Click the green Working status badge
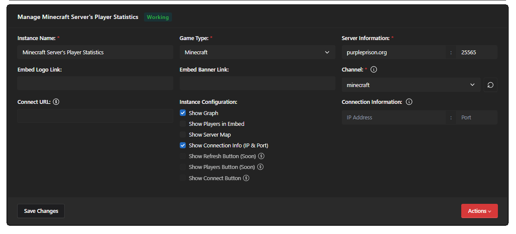This screenshot has width=516, height=234. click(x=158, y=17)
